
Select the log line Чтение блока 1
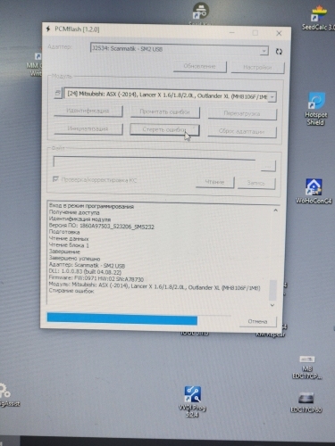click(x=69, y=245)
